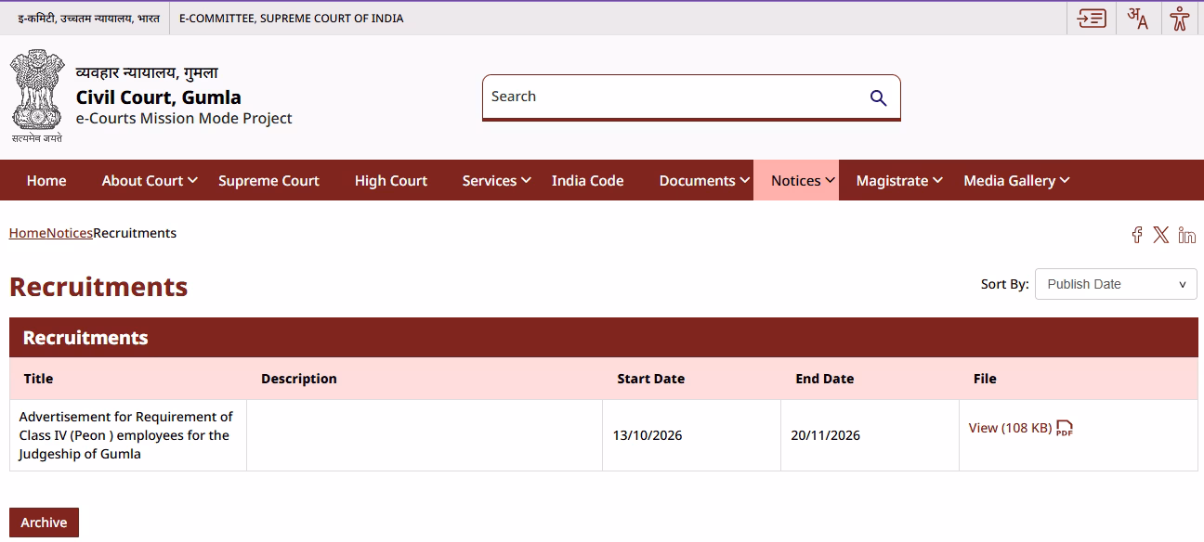1204x542 pixels.
Task: Click Civil Court, Gumla site title
Action: (x=159, y=97)
